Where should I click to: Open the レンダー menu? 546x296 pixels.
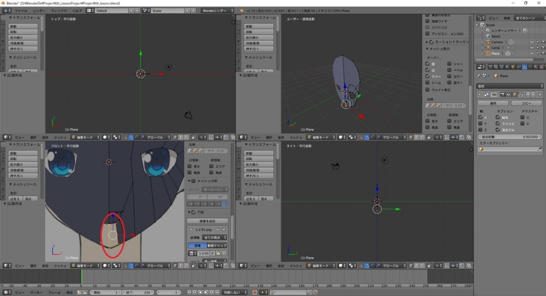coord(39,11)
